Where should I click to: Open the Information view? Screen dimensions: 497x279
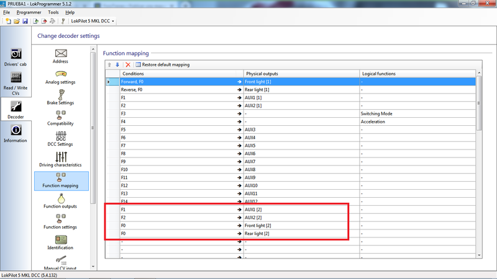(x=16, y=133)
